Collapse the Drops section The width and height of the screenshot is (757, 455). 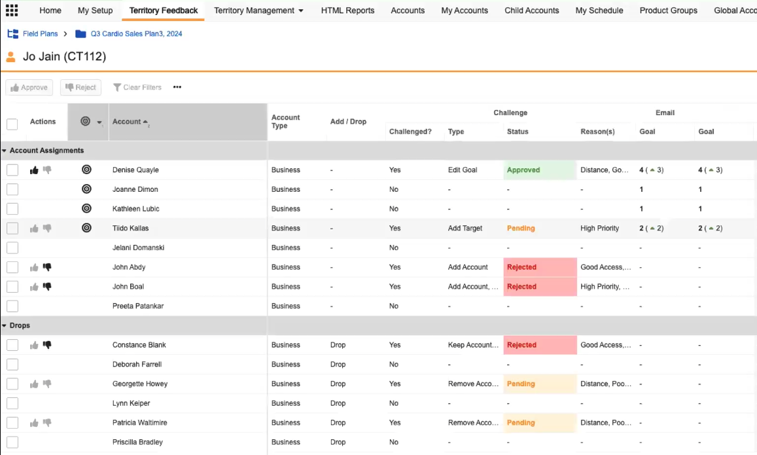click(x=5, y=325)
